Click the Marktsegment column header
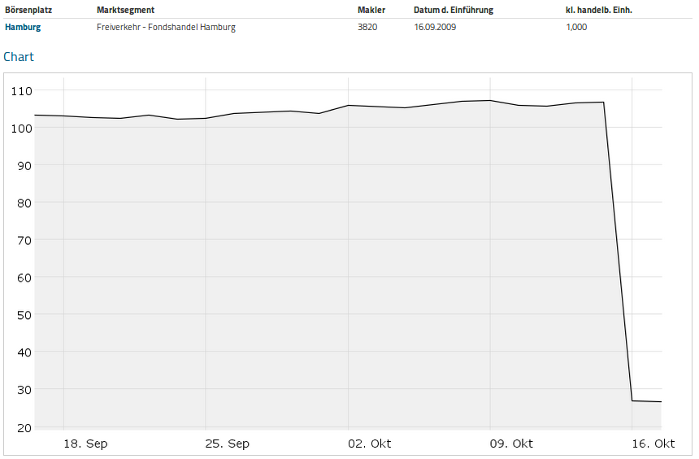Screen dimensions: 699x459 tap(125, 10)
